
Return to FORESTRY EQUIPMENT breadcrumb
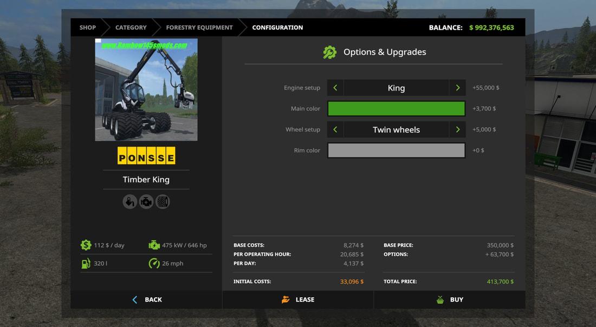199,28
